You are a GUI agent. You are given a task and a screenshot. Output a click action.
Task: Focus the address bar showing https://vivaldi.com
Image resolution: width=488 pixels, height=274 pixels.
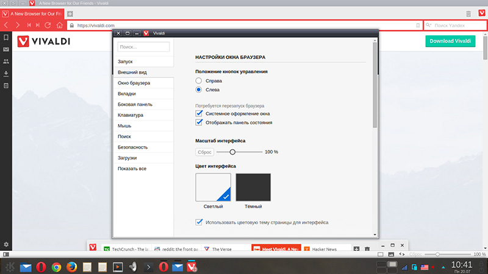click(x=245, y=26)
